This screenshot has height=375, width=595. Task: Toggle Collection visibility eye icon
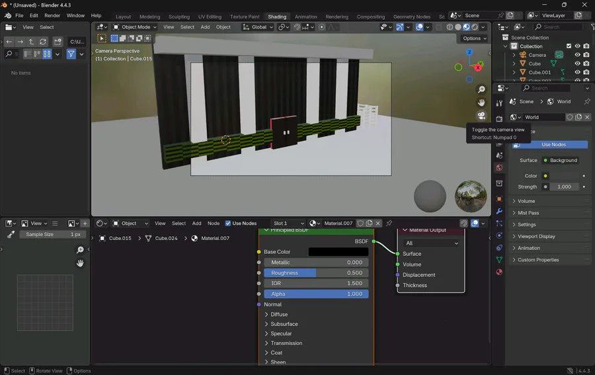pos(578,46)
